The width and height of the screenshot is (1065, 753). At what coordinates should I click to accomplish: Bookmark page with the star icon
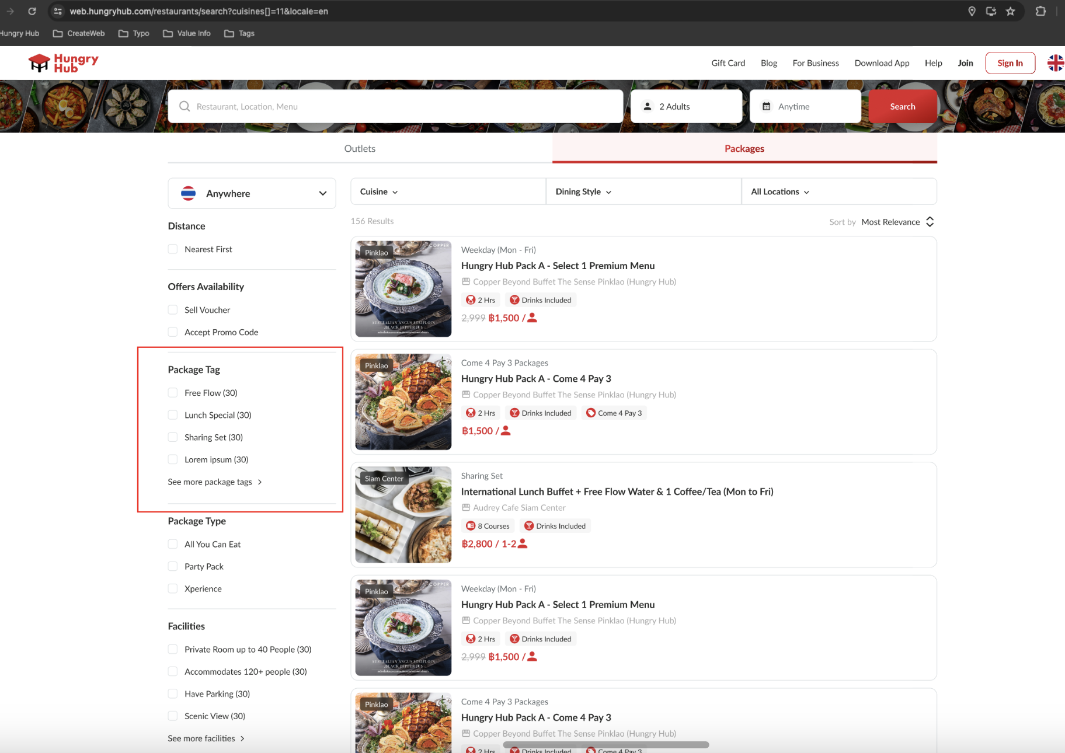coord(1011,11)
